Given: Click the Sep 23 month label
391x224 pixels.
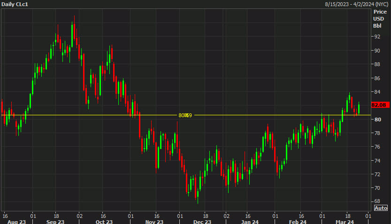Looking at the screenshot, I should point(55,222).
